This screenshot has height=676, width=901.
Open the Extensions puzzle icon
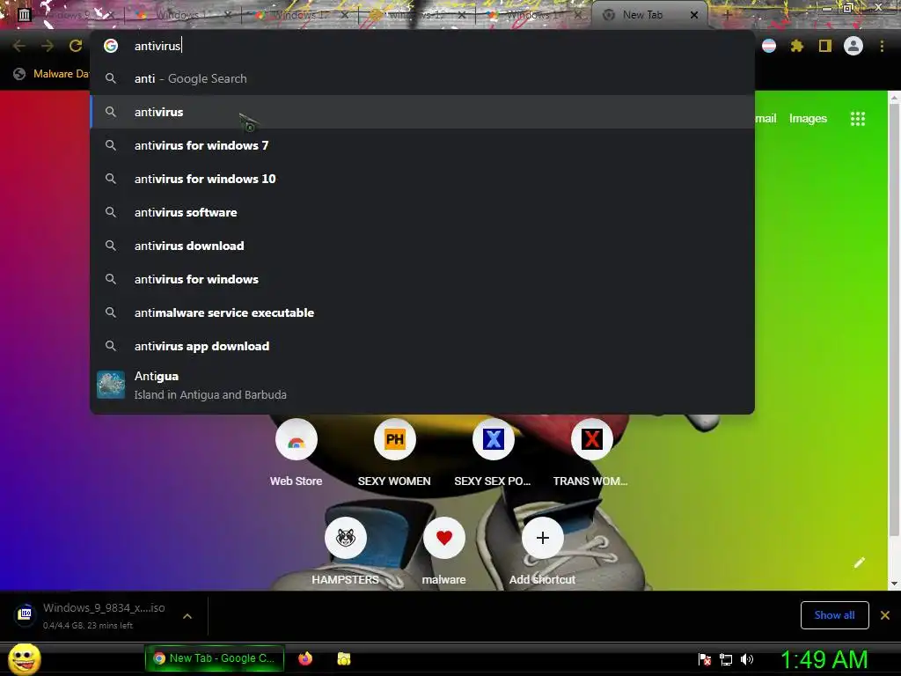pos(796,46)
